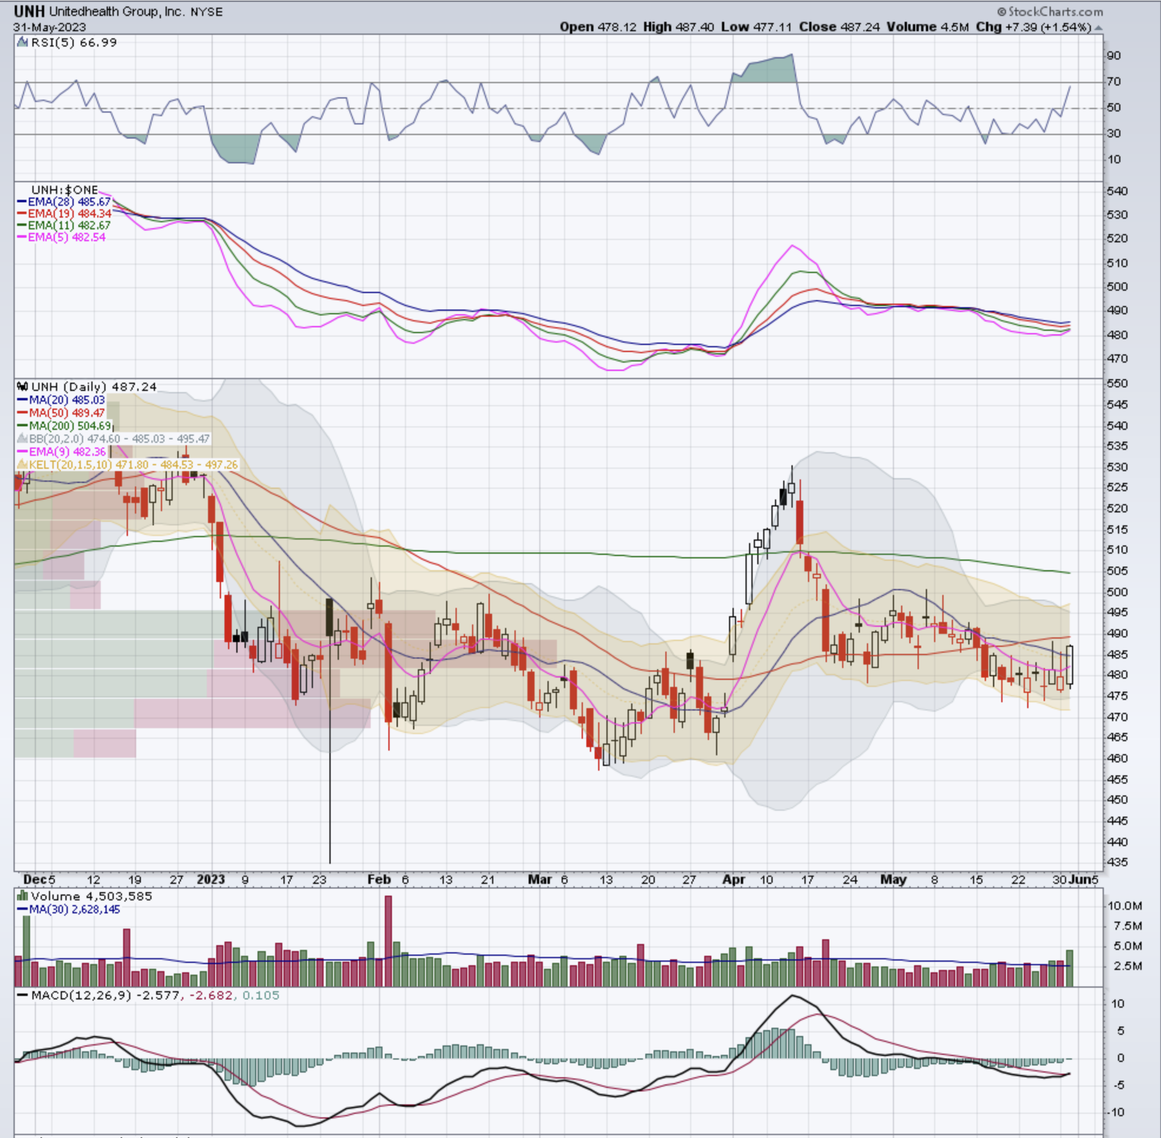Screen dimensions: 1161x1138
Task: Click the Keltner channel legend icon
Action: tap(23, 465)
